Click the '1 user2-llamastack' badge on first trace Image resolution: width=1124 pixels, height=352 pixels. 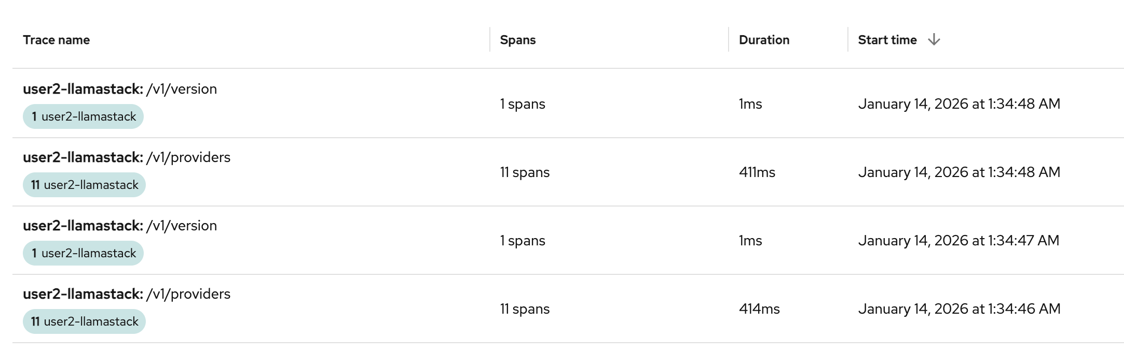(84, 116)
